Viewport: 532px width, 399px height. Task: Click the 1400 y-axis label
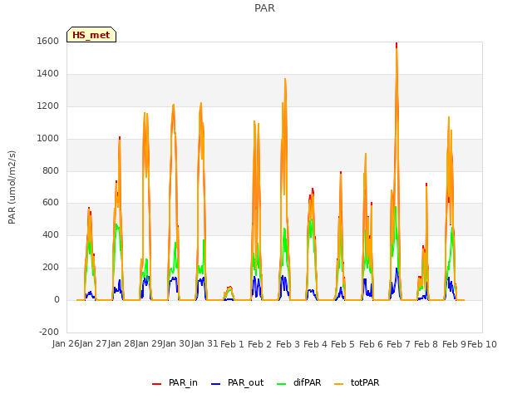tap(48, 74)
